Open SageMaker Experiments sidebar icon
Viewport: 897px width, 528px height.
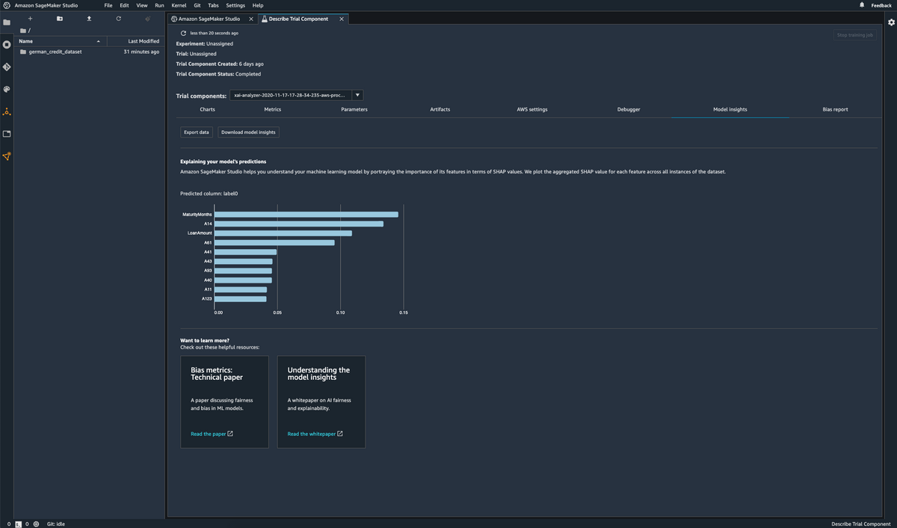[x=7, y=111]
